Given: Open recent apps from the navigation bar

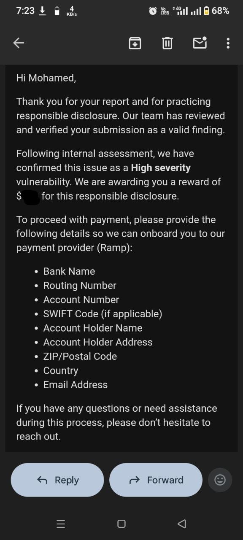Looking at the screenshot, I should [61, 524].
